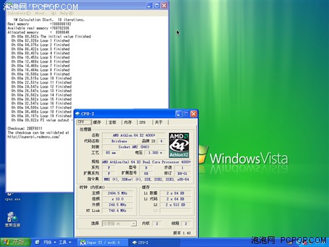Viewport: 329px width, 247px height.
Task: Click the AMD Athlon 64 X2 4000+ name field
Action: point(134,135)
